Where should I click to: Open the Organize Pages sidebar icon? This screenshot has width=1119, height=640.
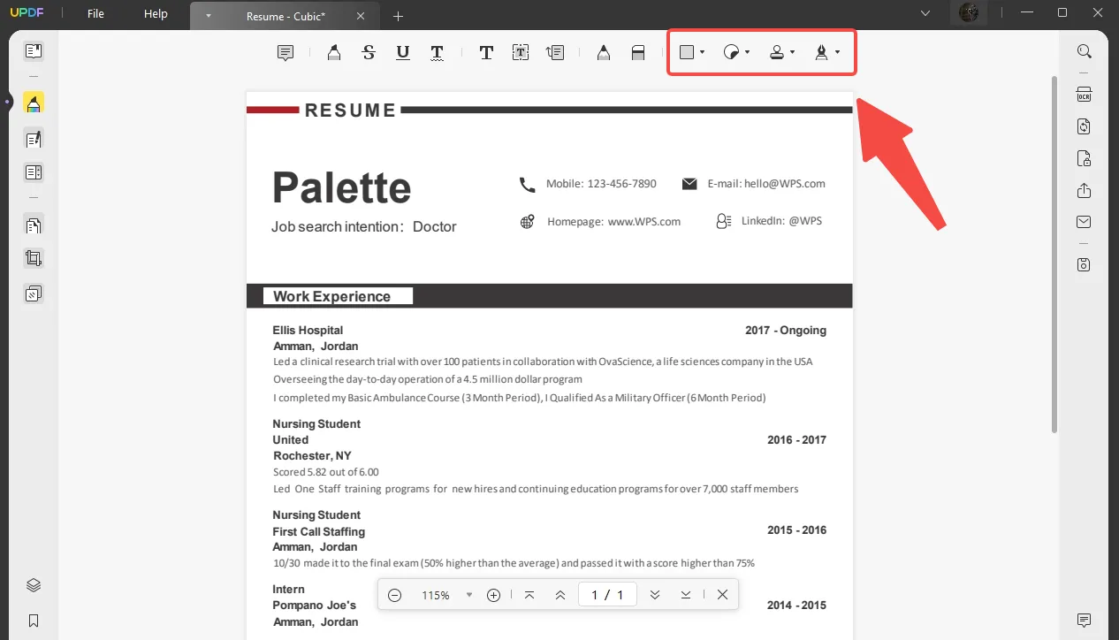click(34, 225)
